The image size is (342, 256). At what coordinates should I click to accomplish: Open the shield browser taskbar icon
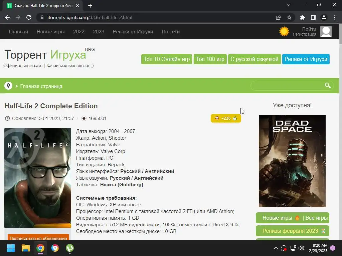(x=55, y=248)
